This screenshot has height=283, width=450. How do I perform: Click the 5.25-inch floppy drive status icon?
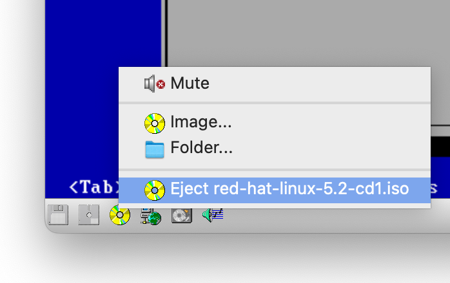pyautogui.click(x=89, y=215)
